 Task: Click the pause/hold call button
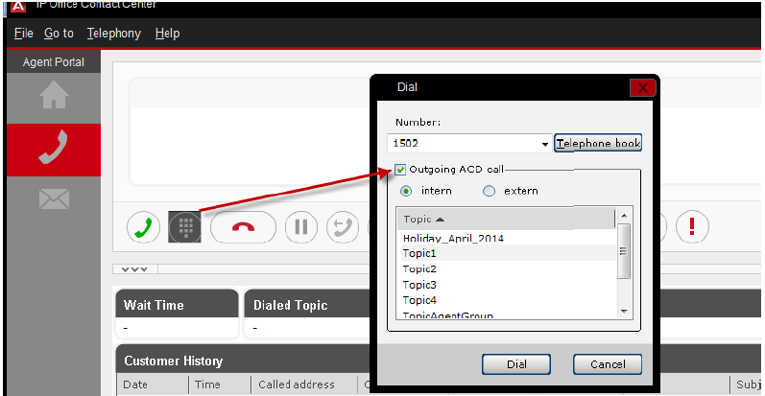point(301,227)
